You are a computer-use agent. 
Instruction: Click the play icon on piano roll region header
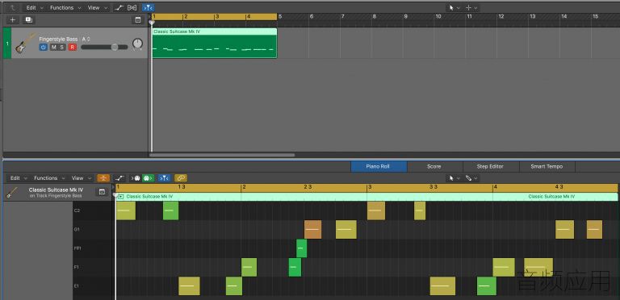[x=120, y=196]
